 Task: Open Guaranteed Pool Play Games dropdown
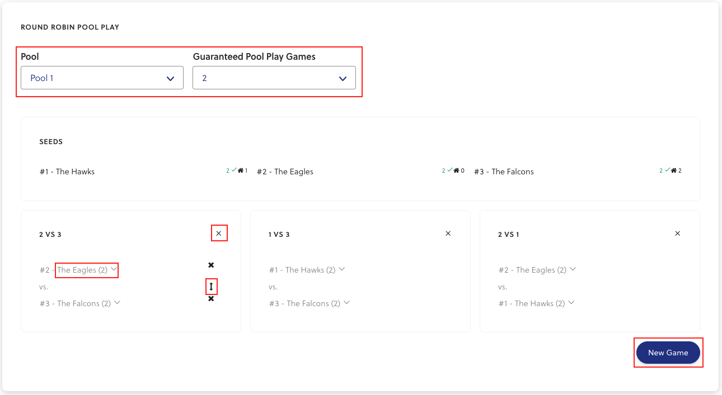tap(274, 78)
